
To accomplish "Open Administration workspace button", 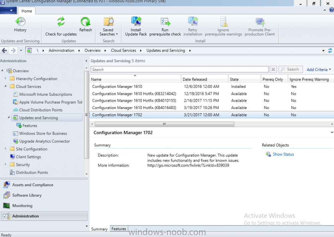I will pos(44,216).
